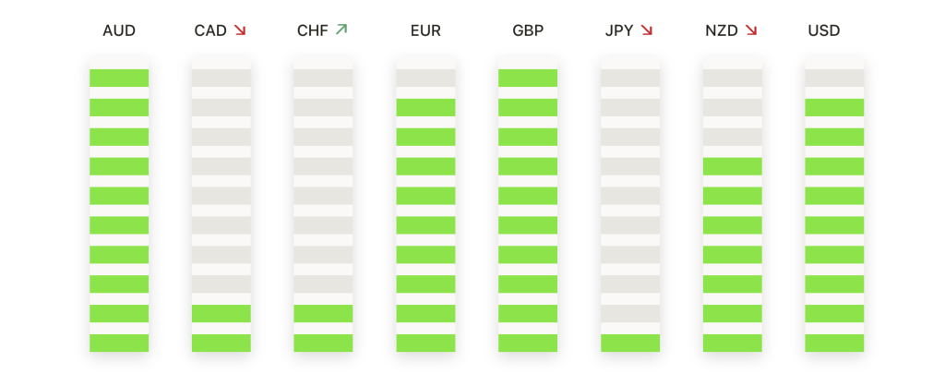Select the CHF currency label
Screen dimensions: 945x374
pyautogui.click(x=313, y=31)
